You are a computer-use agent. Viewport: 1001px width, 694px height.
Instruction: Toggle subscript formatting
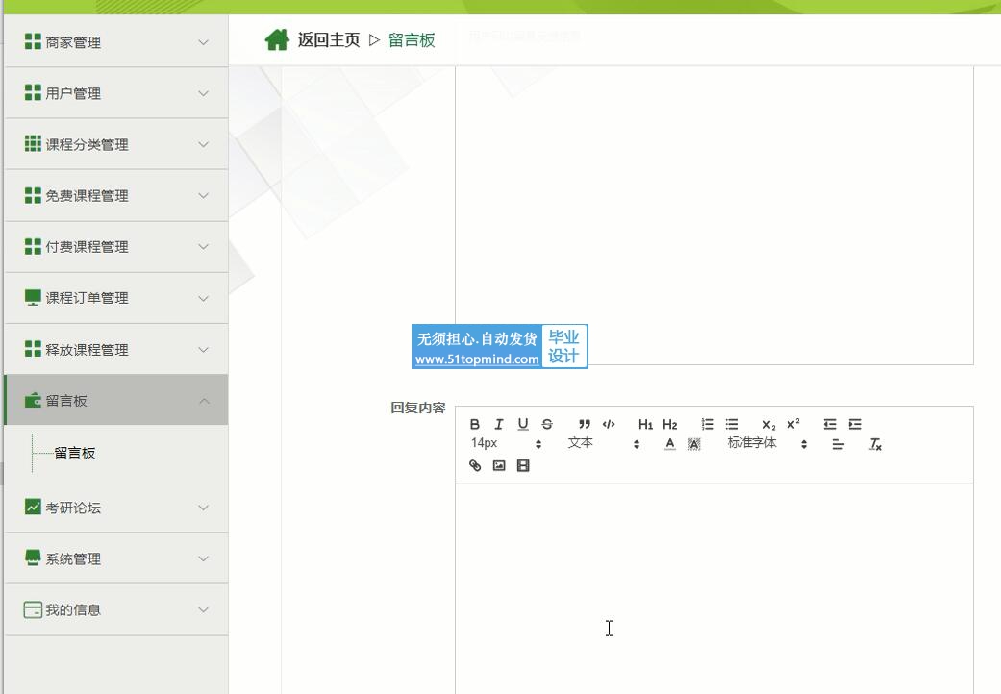768,424
